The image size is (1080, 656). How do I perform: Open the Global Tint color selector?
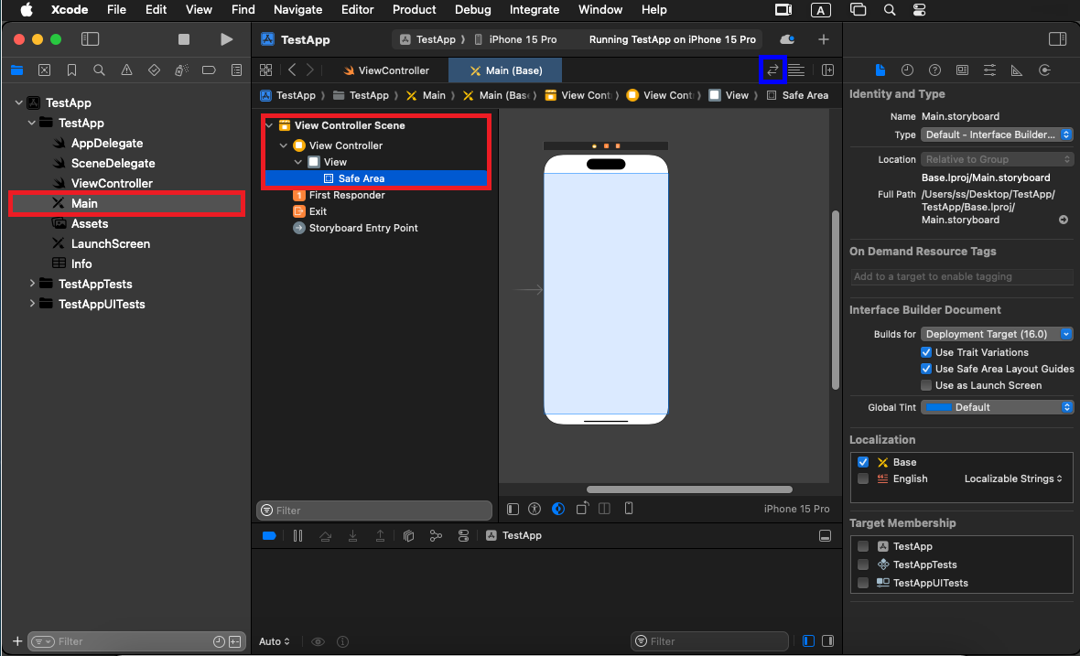997,407
